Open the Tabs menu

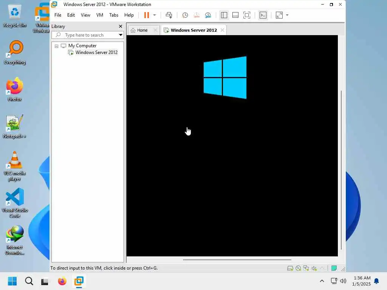113,15
